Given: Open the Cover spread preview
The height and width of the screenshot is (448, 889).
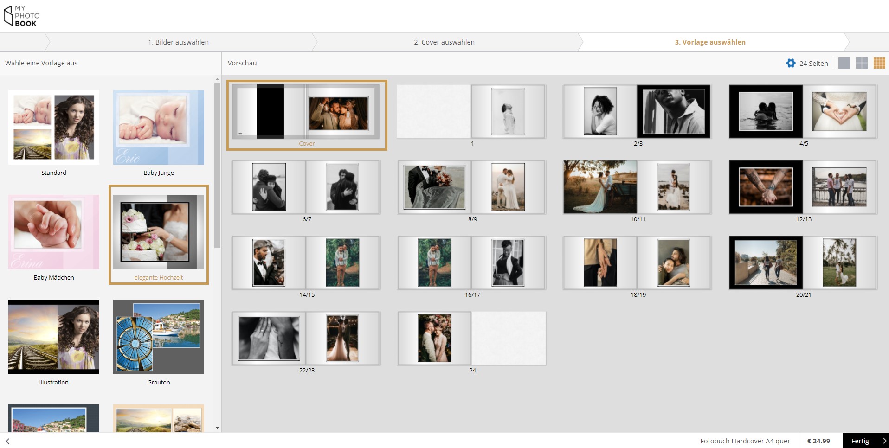Looking at the screenshot, I should pyautogui.click(x=307, y=115).
